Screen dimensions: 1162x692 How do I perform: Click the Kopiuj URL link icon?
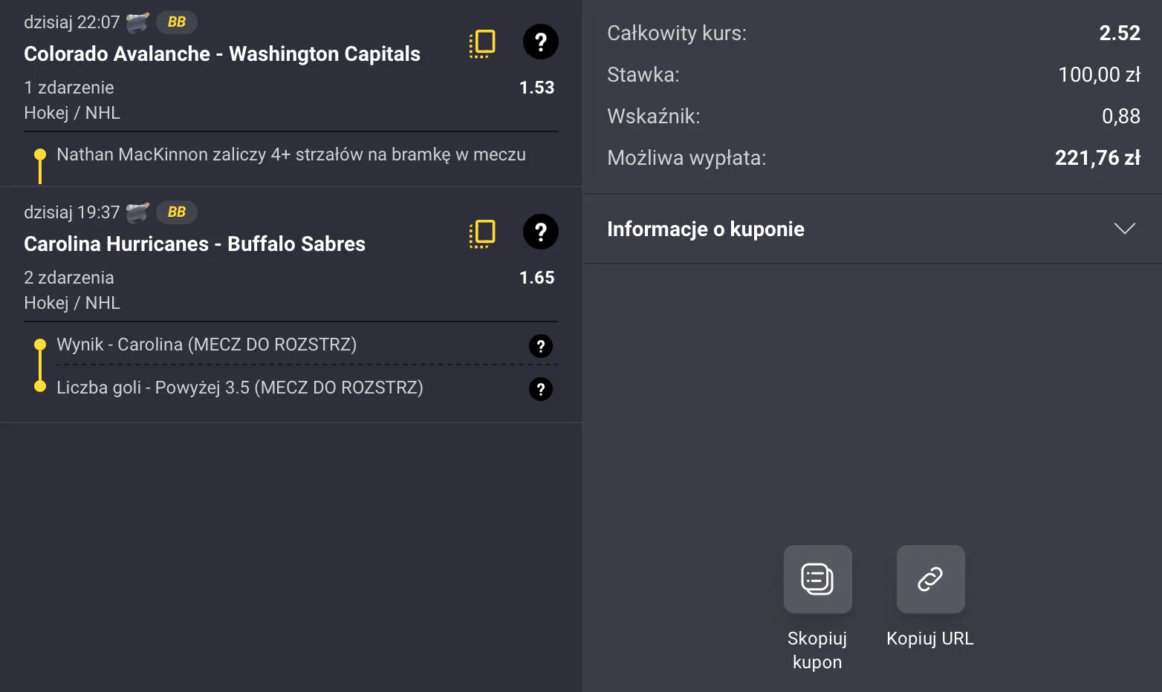click(930, 580)
